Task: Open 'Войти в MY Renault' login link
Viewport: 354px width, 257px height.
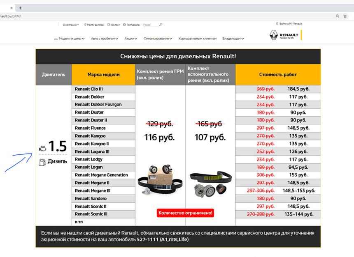Action: coord(289,23)
